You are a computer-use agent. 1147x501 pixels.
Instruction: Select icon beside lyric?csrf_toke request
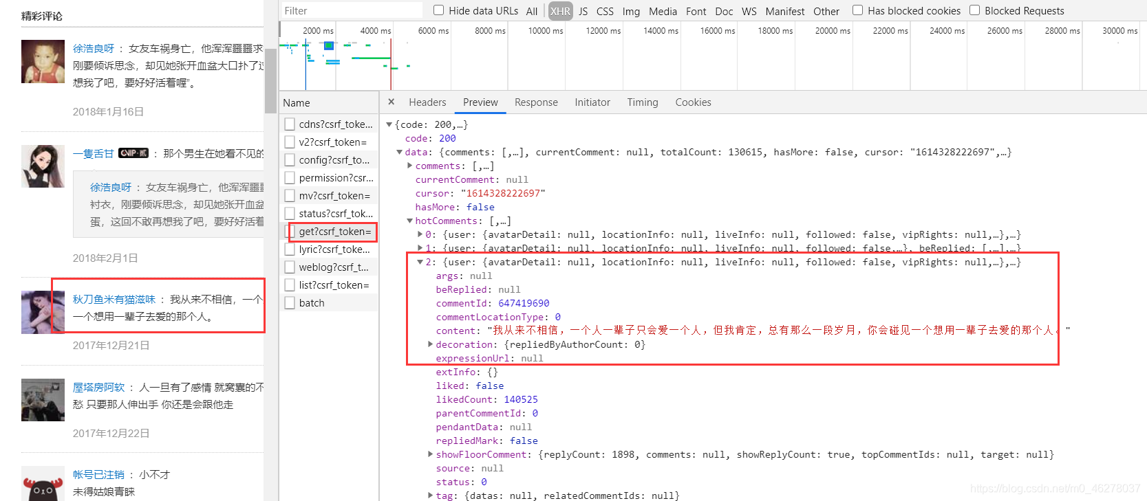pos(290,249)
